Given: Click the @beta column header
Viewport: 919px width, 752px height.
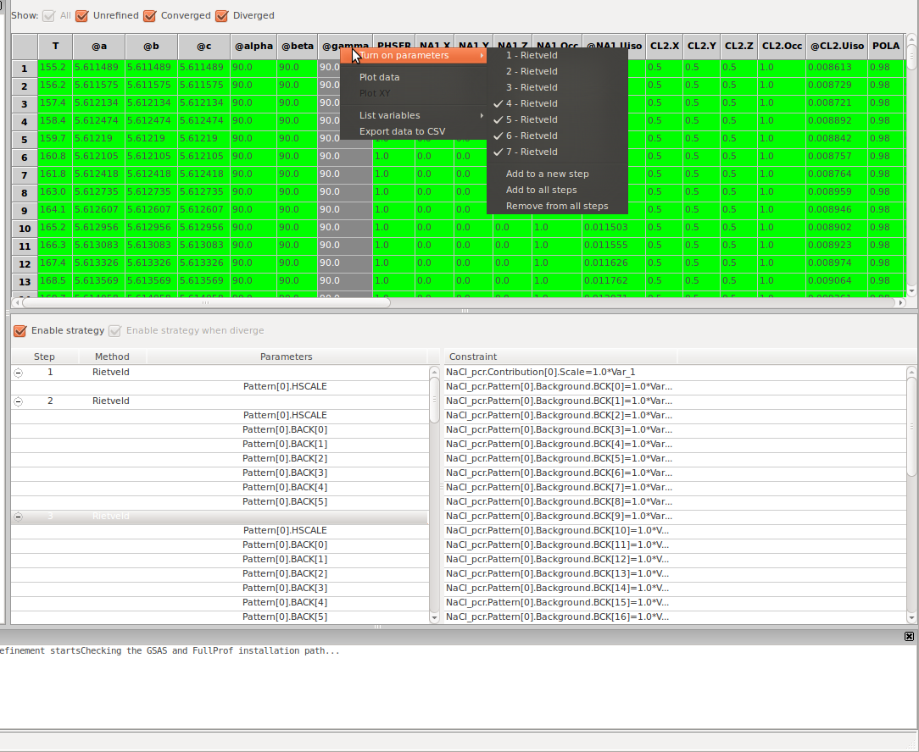Looking at the screenshot, I should (298, 47).
